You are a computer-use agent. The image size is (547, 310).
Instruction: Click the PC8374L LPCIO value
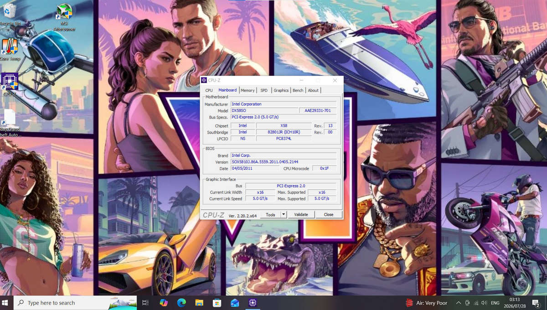click(284, 138)
